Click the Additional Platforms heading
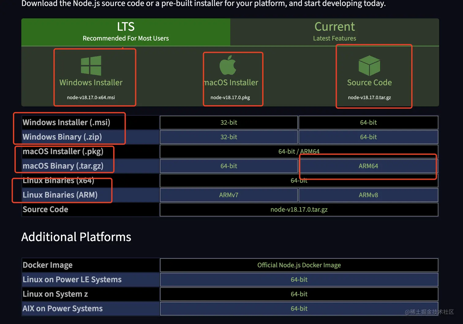The height and width of the screenshot is (324, 463). point(76,237)
